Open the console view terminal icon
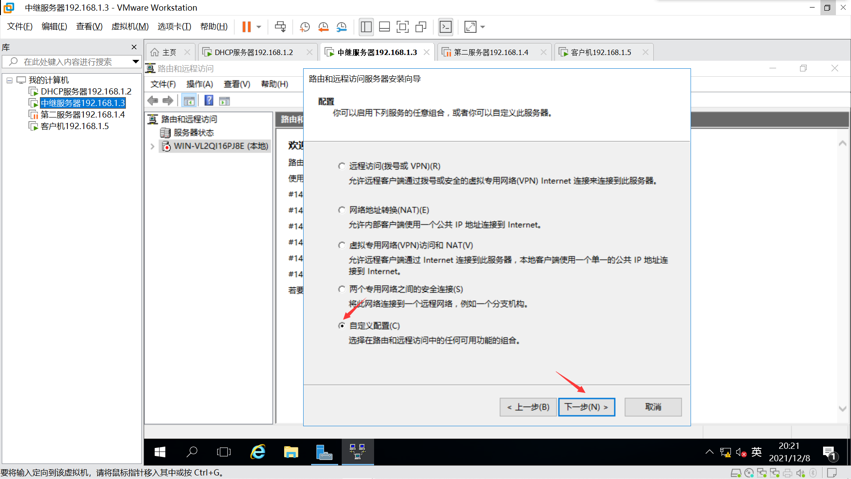 tap(445, 27)
